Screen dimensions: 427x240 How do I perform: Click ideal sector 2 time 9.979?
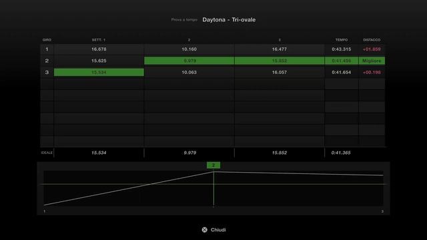pyautogui.click(x=189, y=153)
